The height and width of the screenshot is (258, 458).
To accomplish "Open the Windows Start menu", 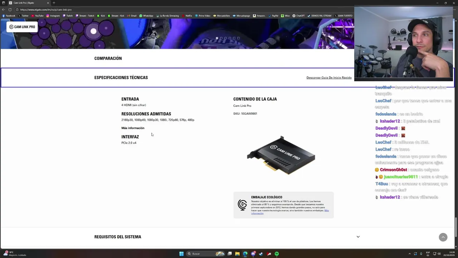I will (181, 254).
